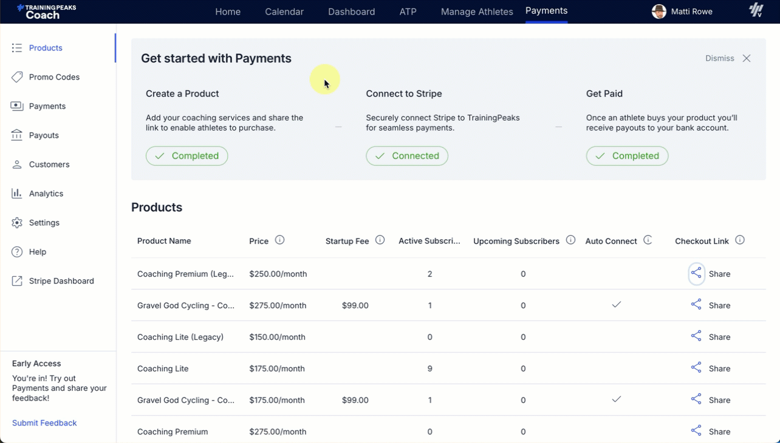The height and width of the screenshot is (443, 780).
Task: Click the TrainingPeaks logo icon at top right
Action: coord(756,11)
